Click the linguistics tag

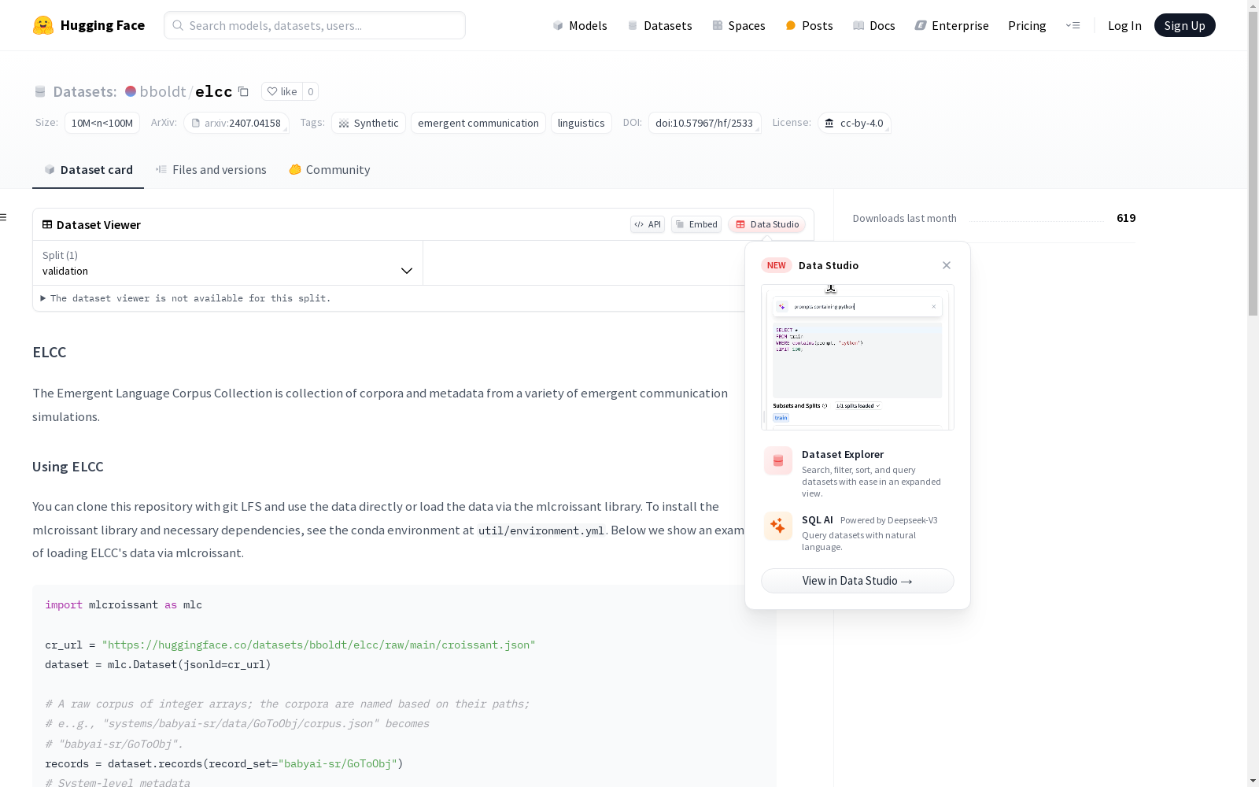click(x=581, y=123)
